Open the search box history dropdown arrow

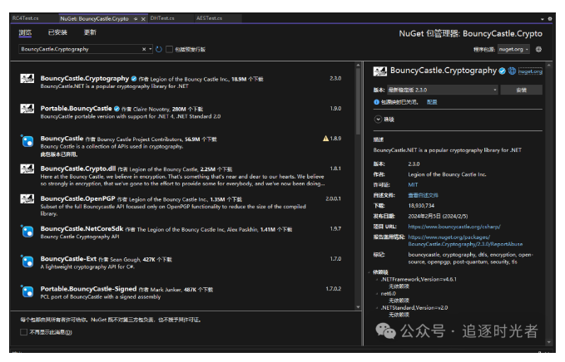151,49
